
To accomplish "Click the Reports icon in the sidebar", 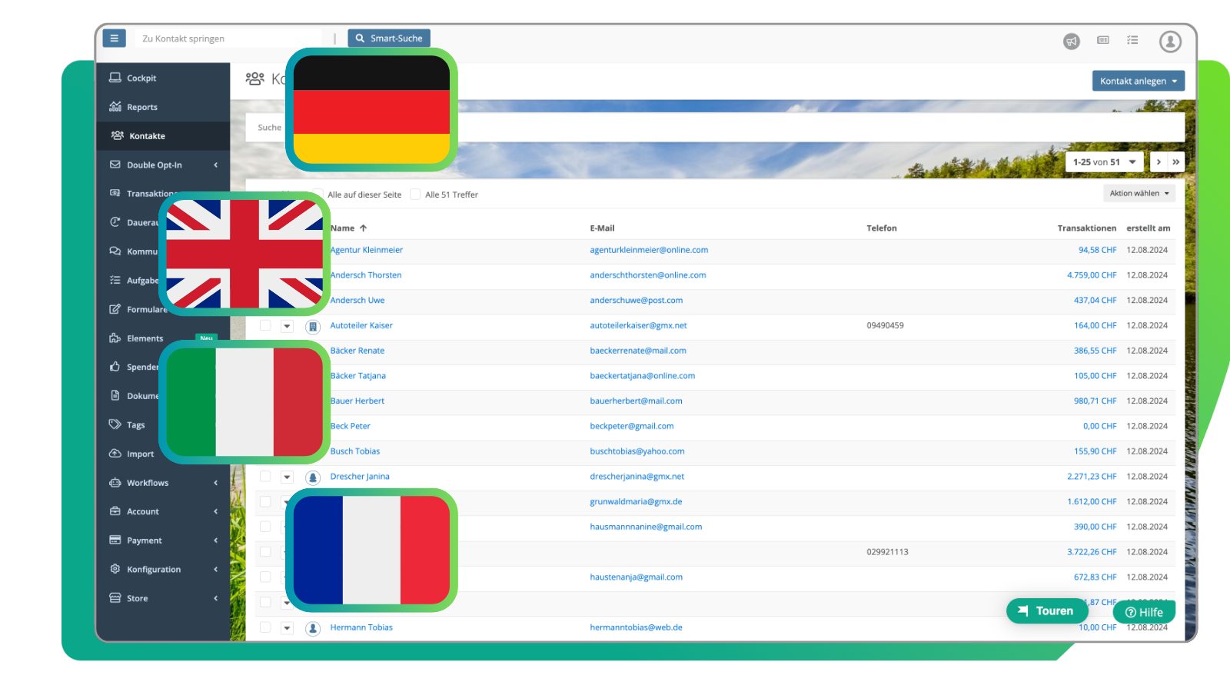I will pos(117,107).
